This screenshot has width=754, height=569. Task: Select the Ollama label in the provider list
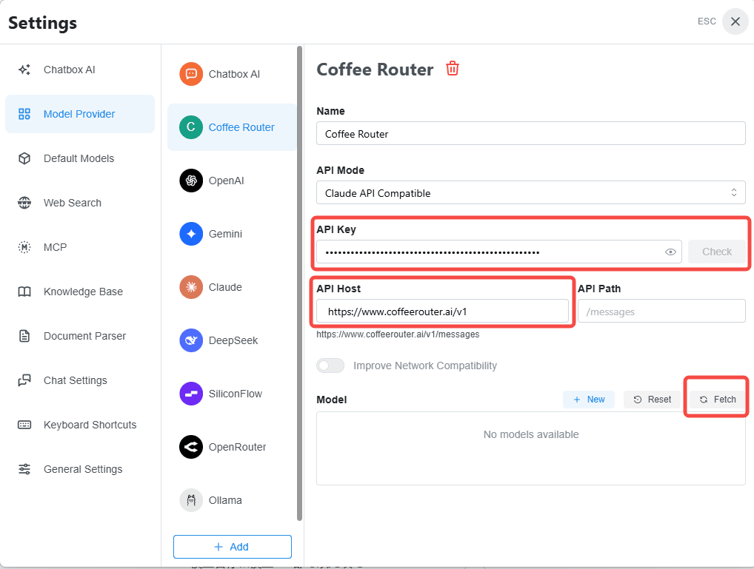point(225,501)
